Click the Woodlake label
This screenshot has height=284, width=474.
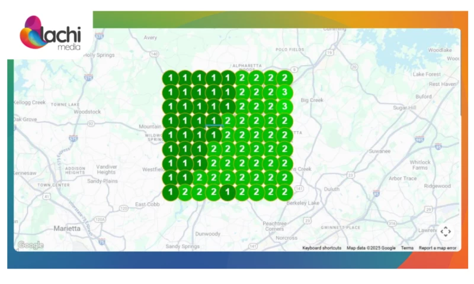click(x=440, y=50)
